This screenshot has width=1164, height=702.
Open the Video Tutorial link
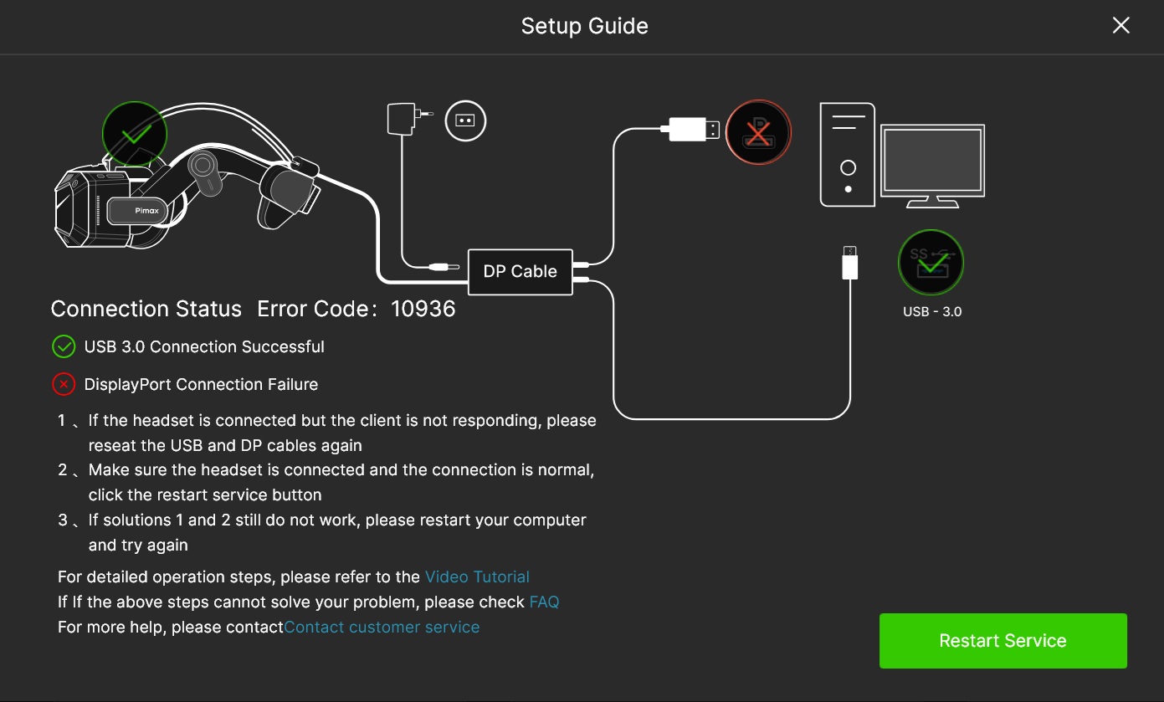coord(477,577)
